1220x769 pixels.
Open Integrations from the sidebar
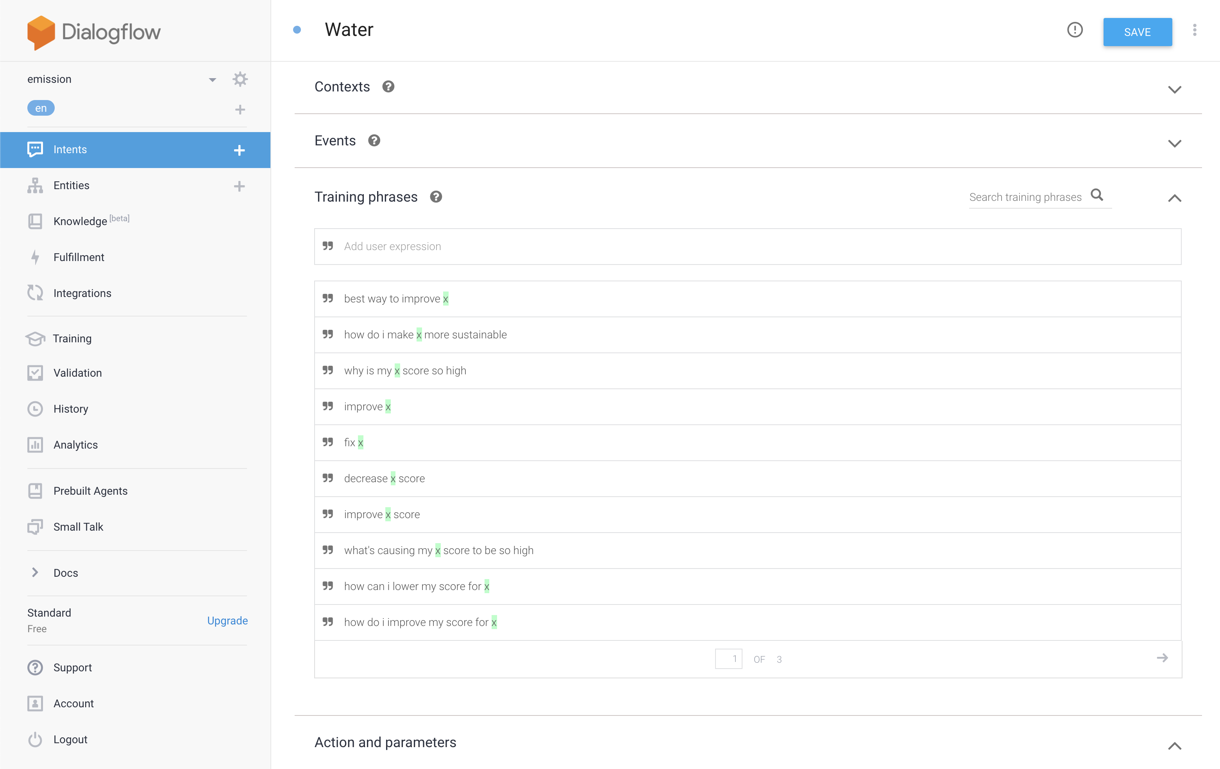click(82, 293)
